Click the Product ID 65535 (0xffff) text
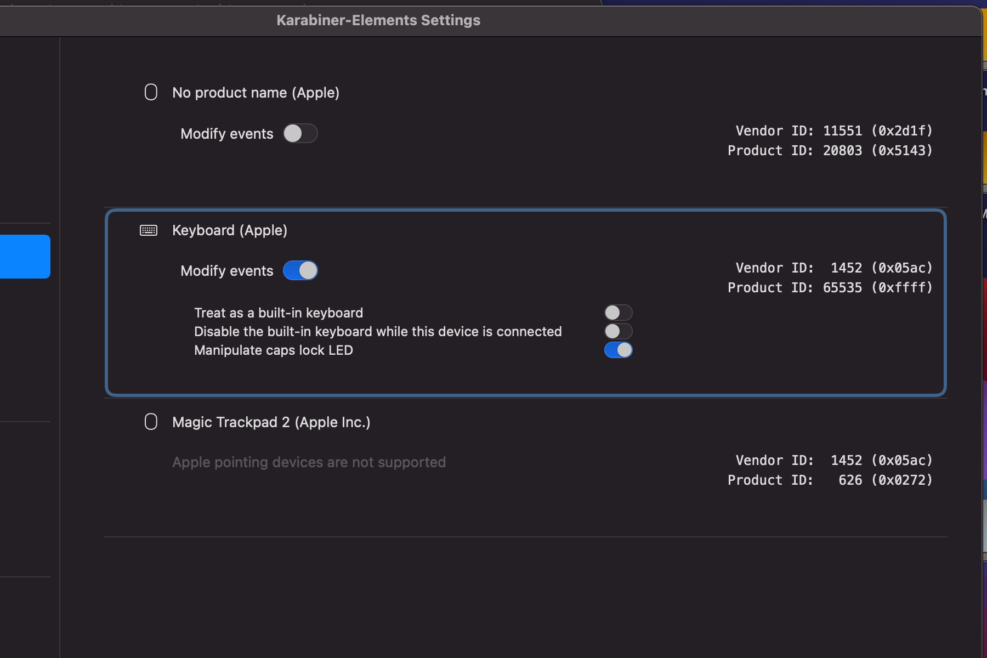Image resolution: width=987 pixels, height=658 pixels. coord(830,287)
